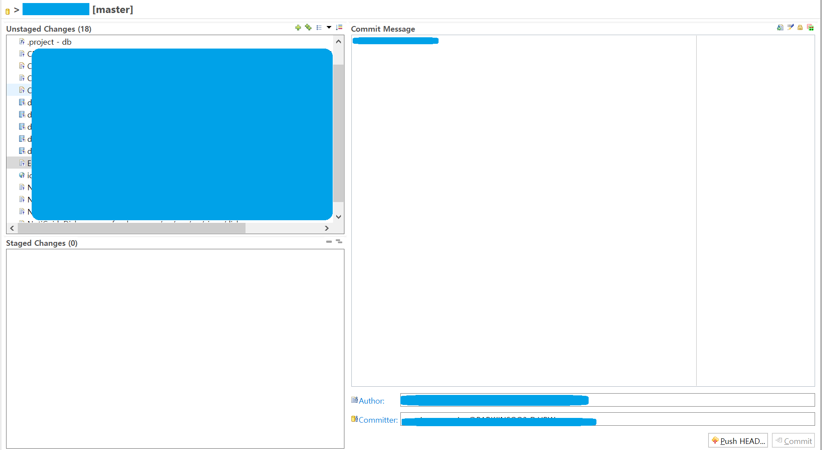Click the Push HEAD button
Screen dimensions: 822x450
pos(738,441)
